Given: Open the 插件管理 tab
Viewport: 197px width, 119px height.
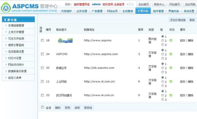Looking at the screenshot, I should tap(158, 11).
